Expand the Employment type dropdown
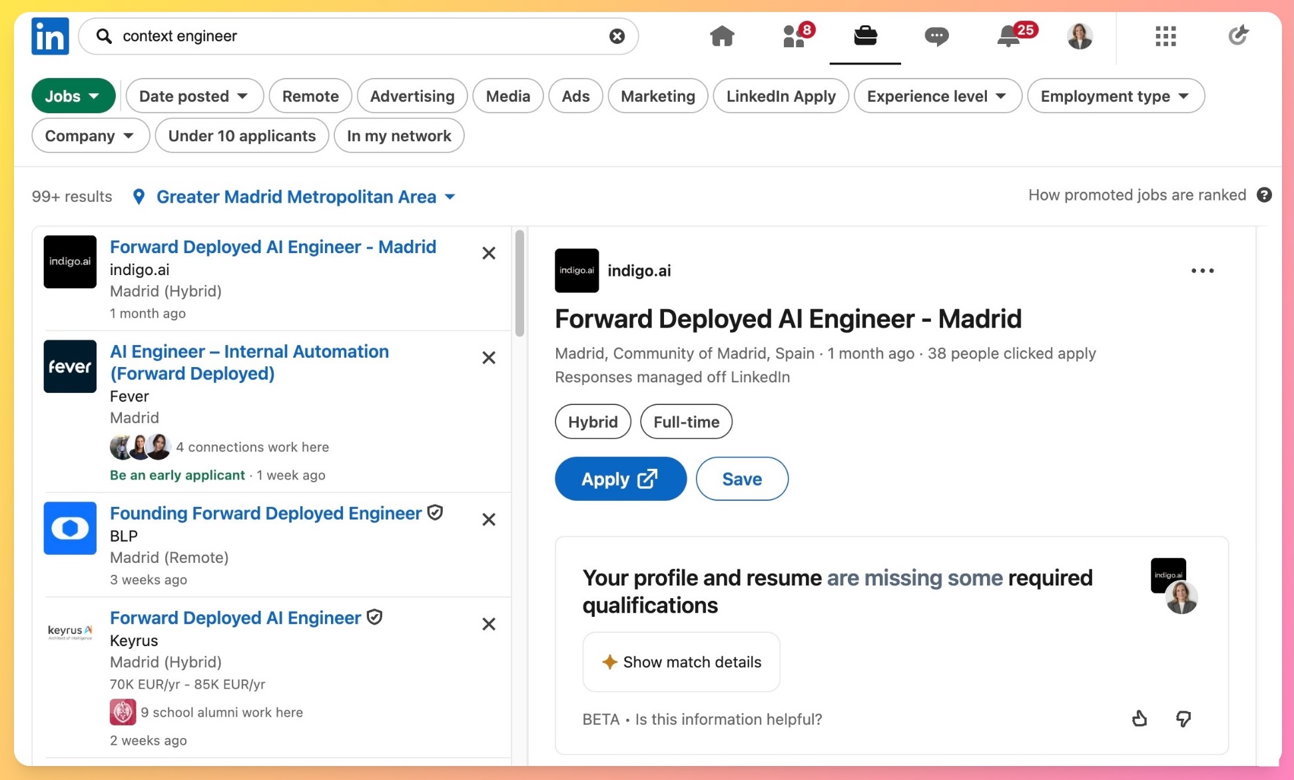This screenshot has width=1294, height=780. click(1116, 96)
